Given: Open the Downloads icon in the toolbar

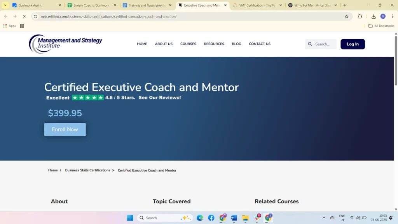Looking at the screenshot, I should [x=374, y=16].
